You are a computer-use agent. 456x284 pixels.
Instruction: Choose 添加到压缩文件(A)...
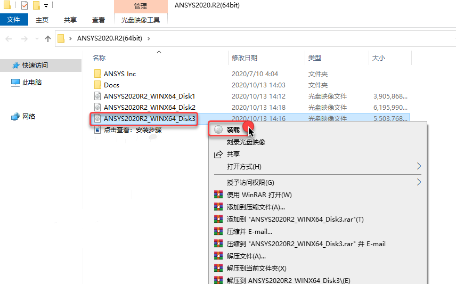(x=256, y=207)
